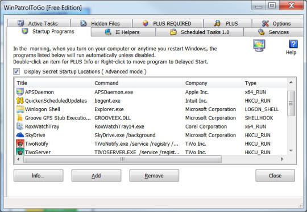Click the PLUS tab key icon

point(217,23)
